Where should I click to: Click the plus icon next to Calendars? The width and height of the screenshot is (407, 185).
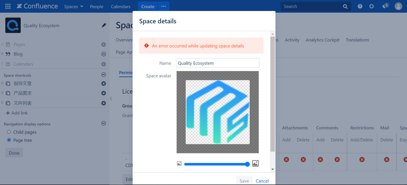[103, 64]
